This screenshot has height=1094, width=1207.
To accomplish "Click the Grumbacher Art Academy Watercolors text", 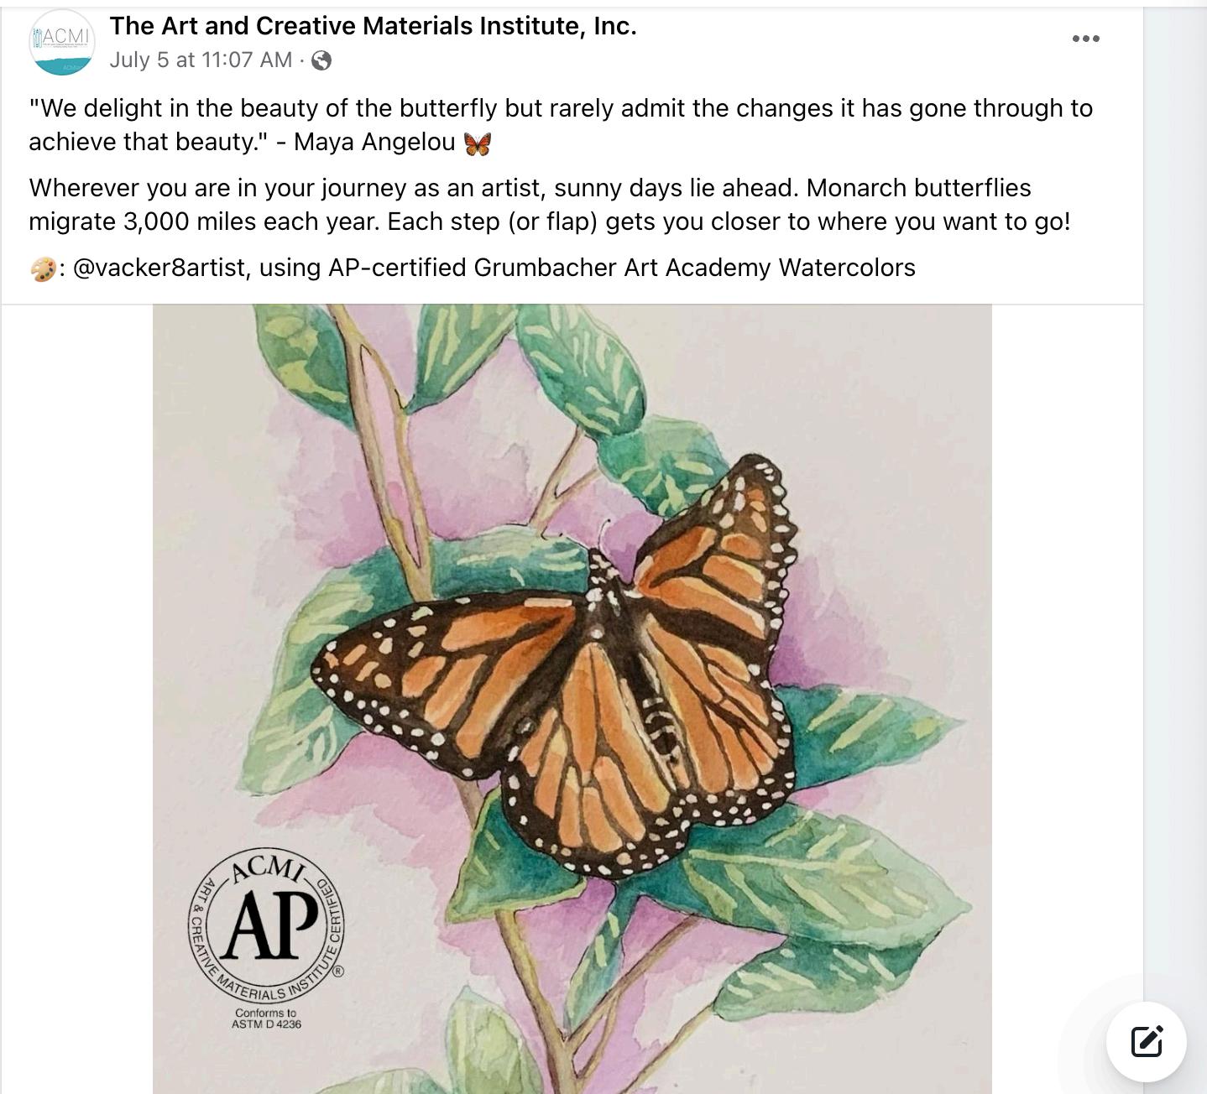I will pos(694,268).
